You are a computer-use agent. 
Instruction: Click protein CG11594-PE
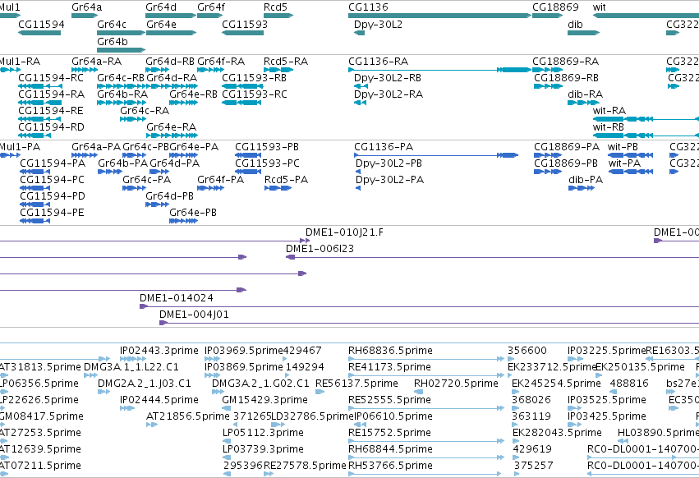34,221
